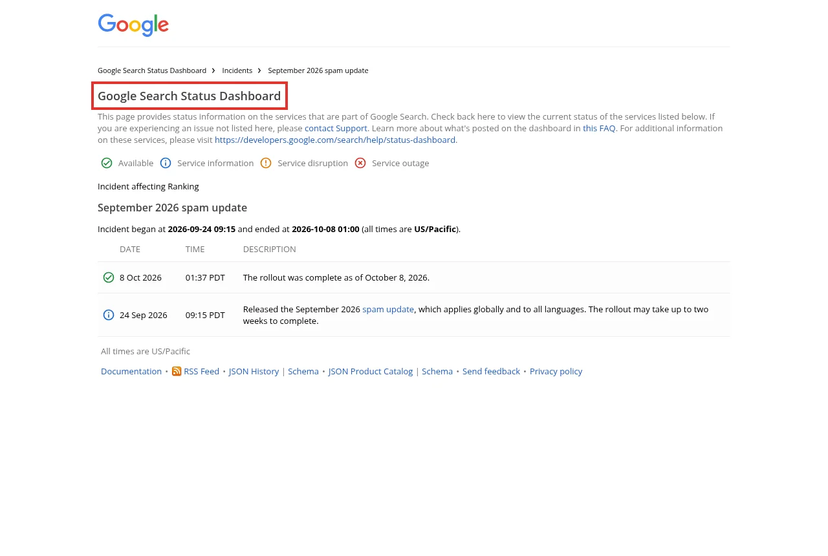Viewport: 828px width, 556px height.
Task: Click the Service information legend icon
Action: pos(166,163)
